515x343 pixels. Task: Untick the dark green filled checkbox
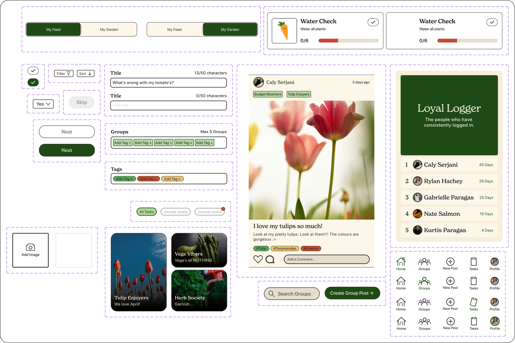(x=33, y=82)
